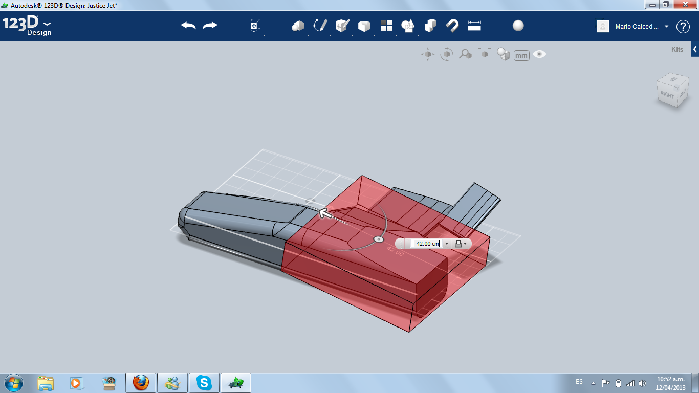Open Windows Explorer from taskbar
The height and width of the screenshot is (393, 699).
pyautogui.click(x=46, y=383)
